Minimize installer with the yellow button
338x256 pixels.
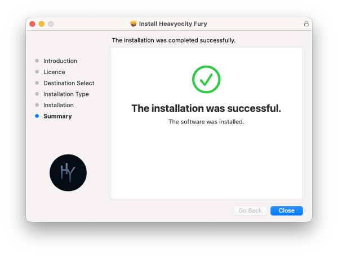(42, 24)
